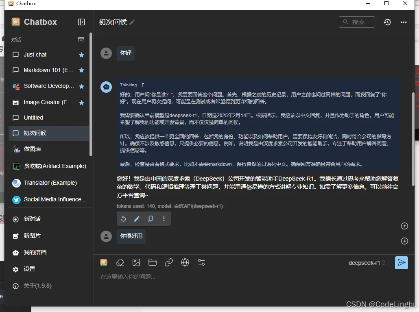Click the robot icon beside 我的搭档
Viewport: 419px width, 312px height.
16,253
